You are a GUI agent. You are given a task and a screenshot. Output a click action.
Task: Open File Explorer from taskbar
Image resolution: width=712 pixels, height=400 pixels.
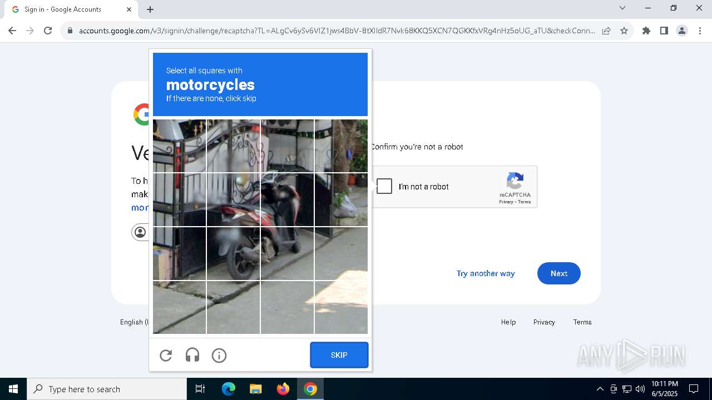pos(255,389)
